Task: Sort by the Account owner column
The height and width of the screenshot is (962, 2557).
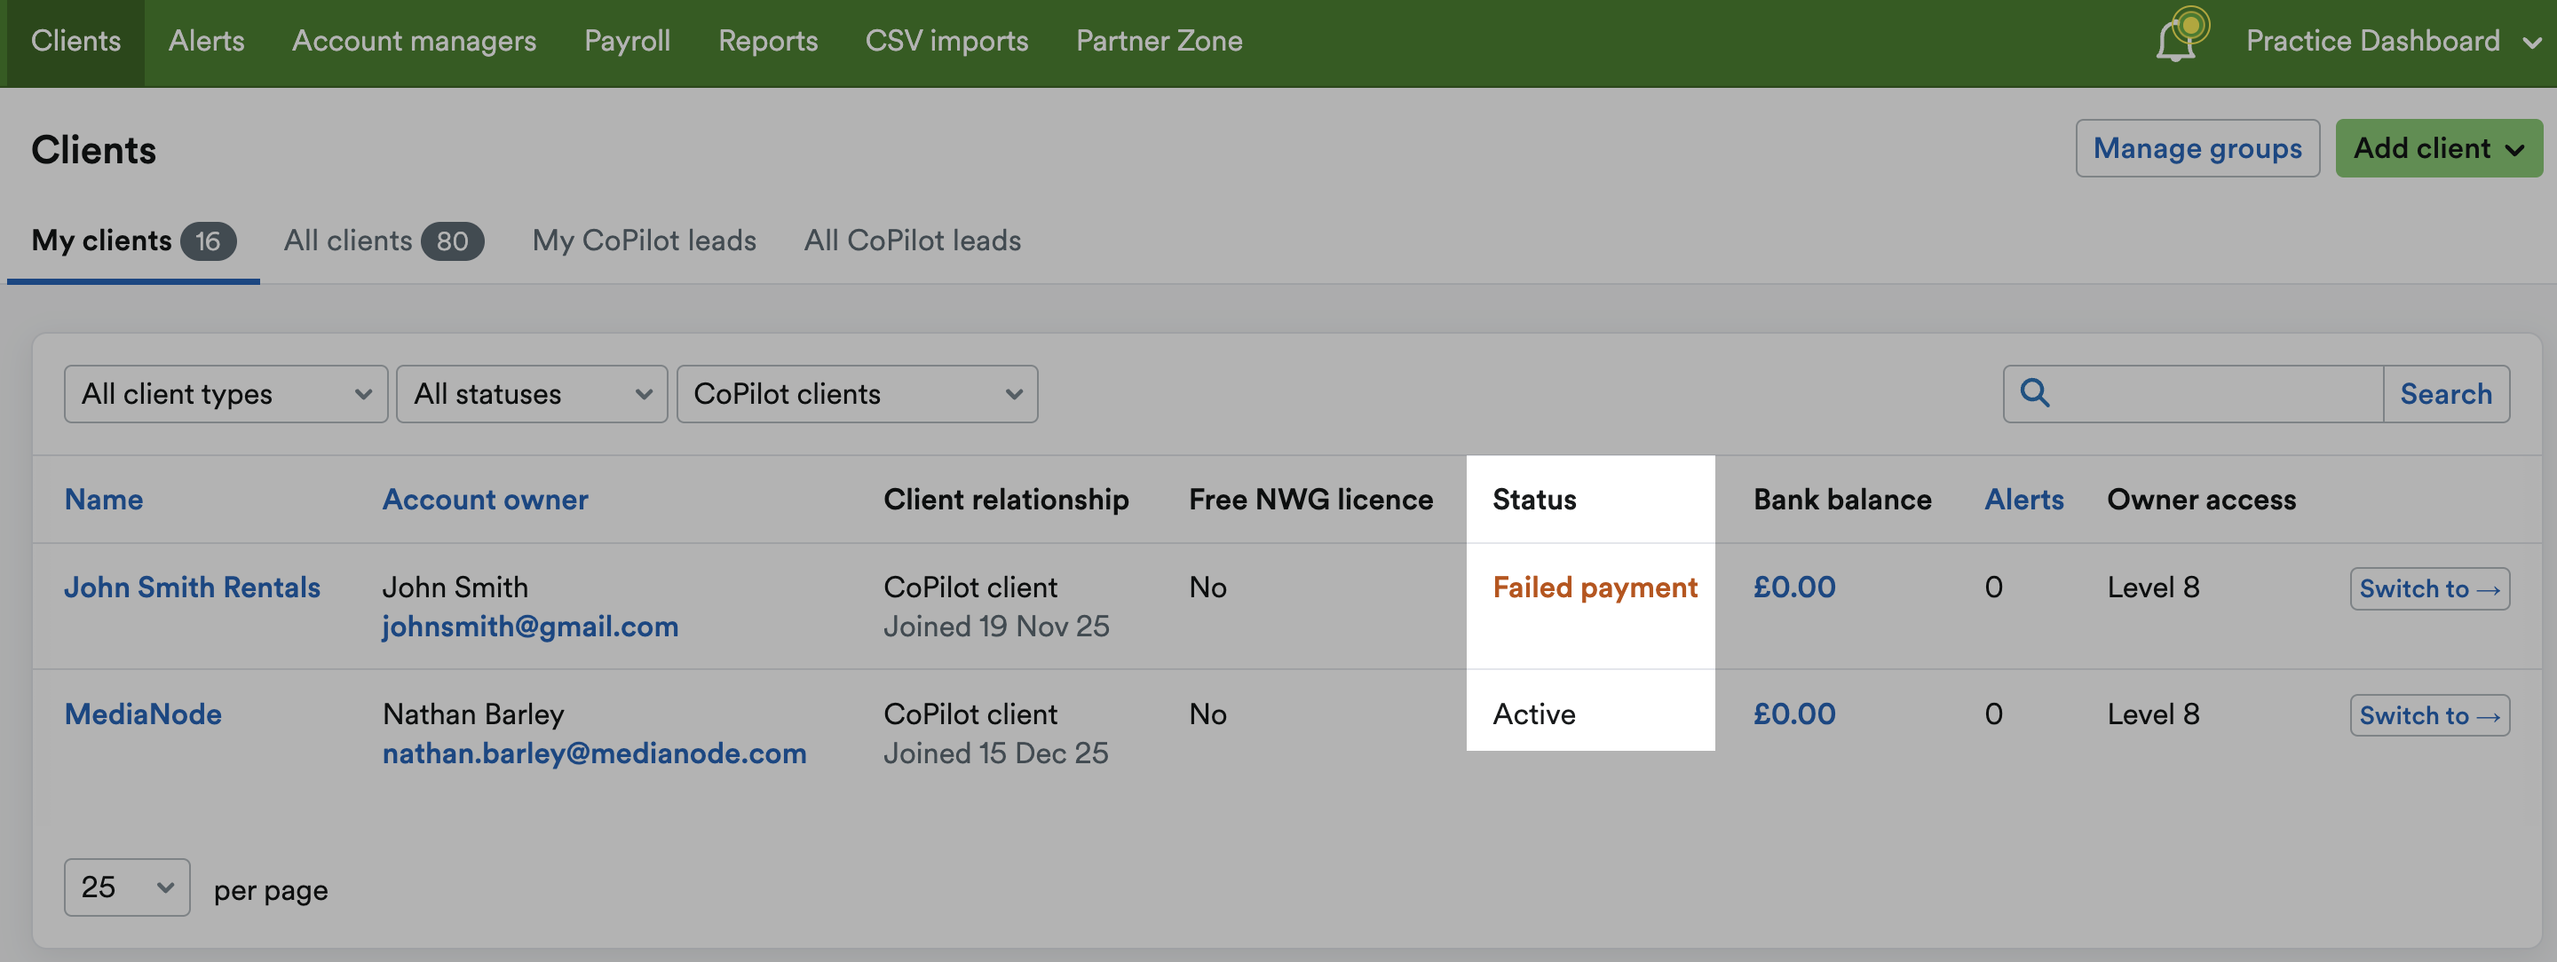Action: click(x=486, y=499)
